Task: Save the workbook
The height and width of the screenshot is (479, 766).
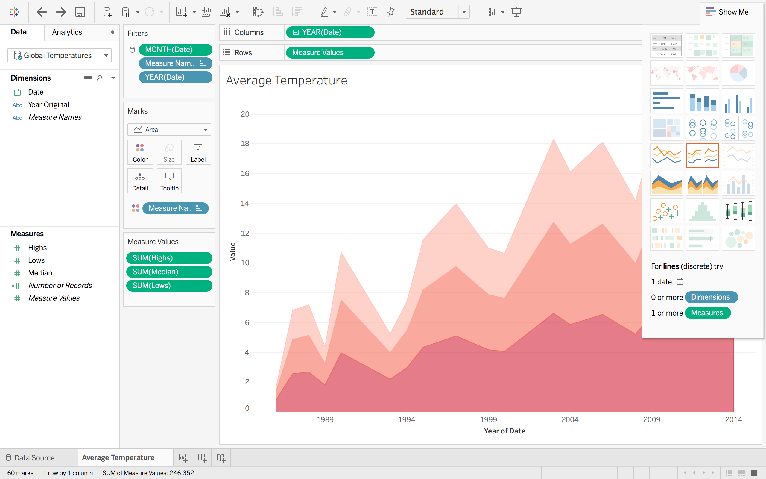Action: coord(80,12)
